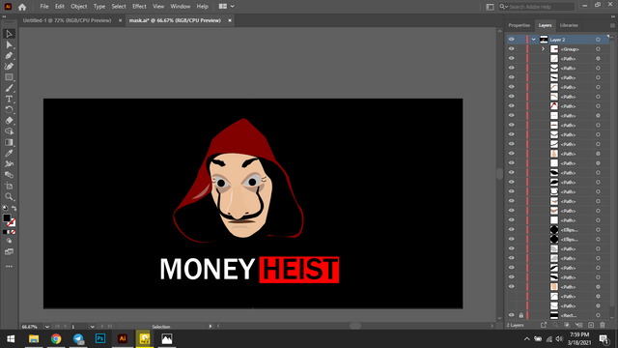Unlock the <Rect...> row lock icon
618x348 pixels.
521,315
